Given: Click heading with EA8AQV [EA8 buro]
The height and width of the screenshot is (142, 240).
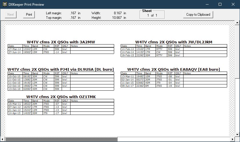Looking at the screenshot, I should (174, 70).
